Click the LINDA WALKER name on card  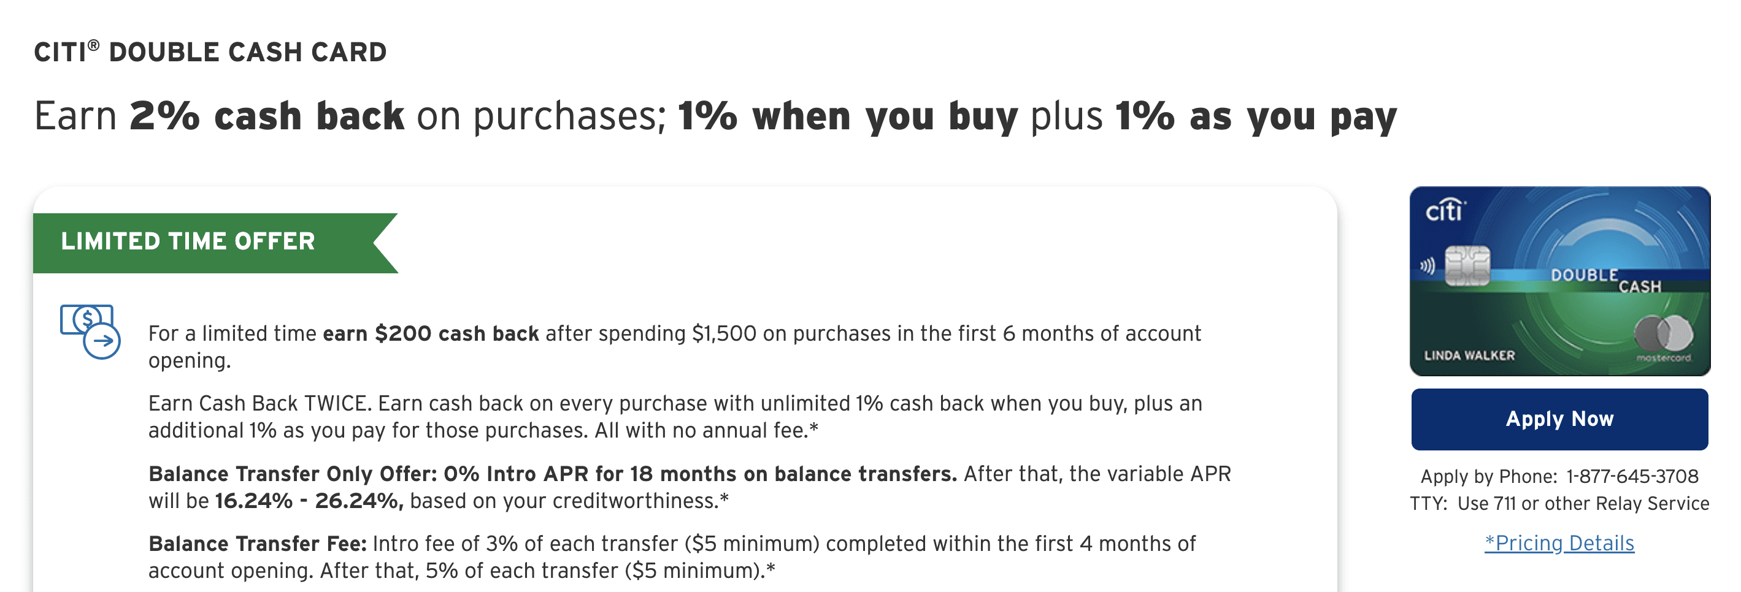click(1469, 355)
